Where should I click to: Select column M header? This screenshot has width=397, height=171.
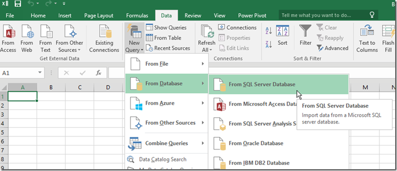365,88
